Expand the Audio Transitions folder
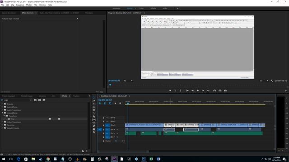Viewport: 289px width, 162px height. [2, 110]
